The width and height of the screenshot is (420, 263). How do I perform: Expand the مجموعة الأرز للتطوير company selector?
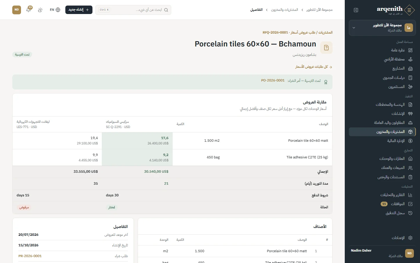pos(382,28)
